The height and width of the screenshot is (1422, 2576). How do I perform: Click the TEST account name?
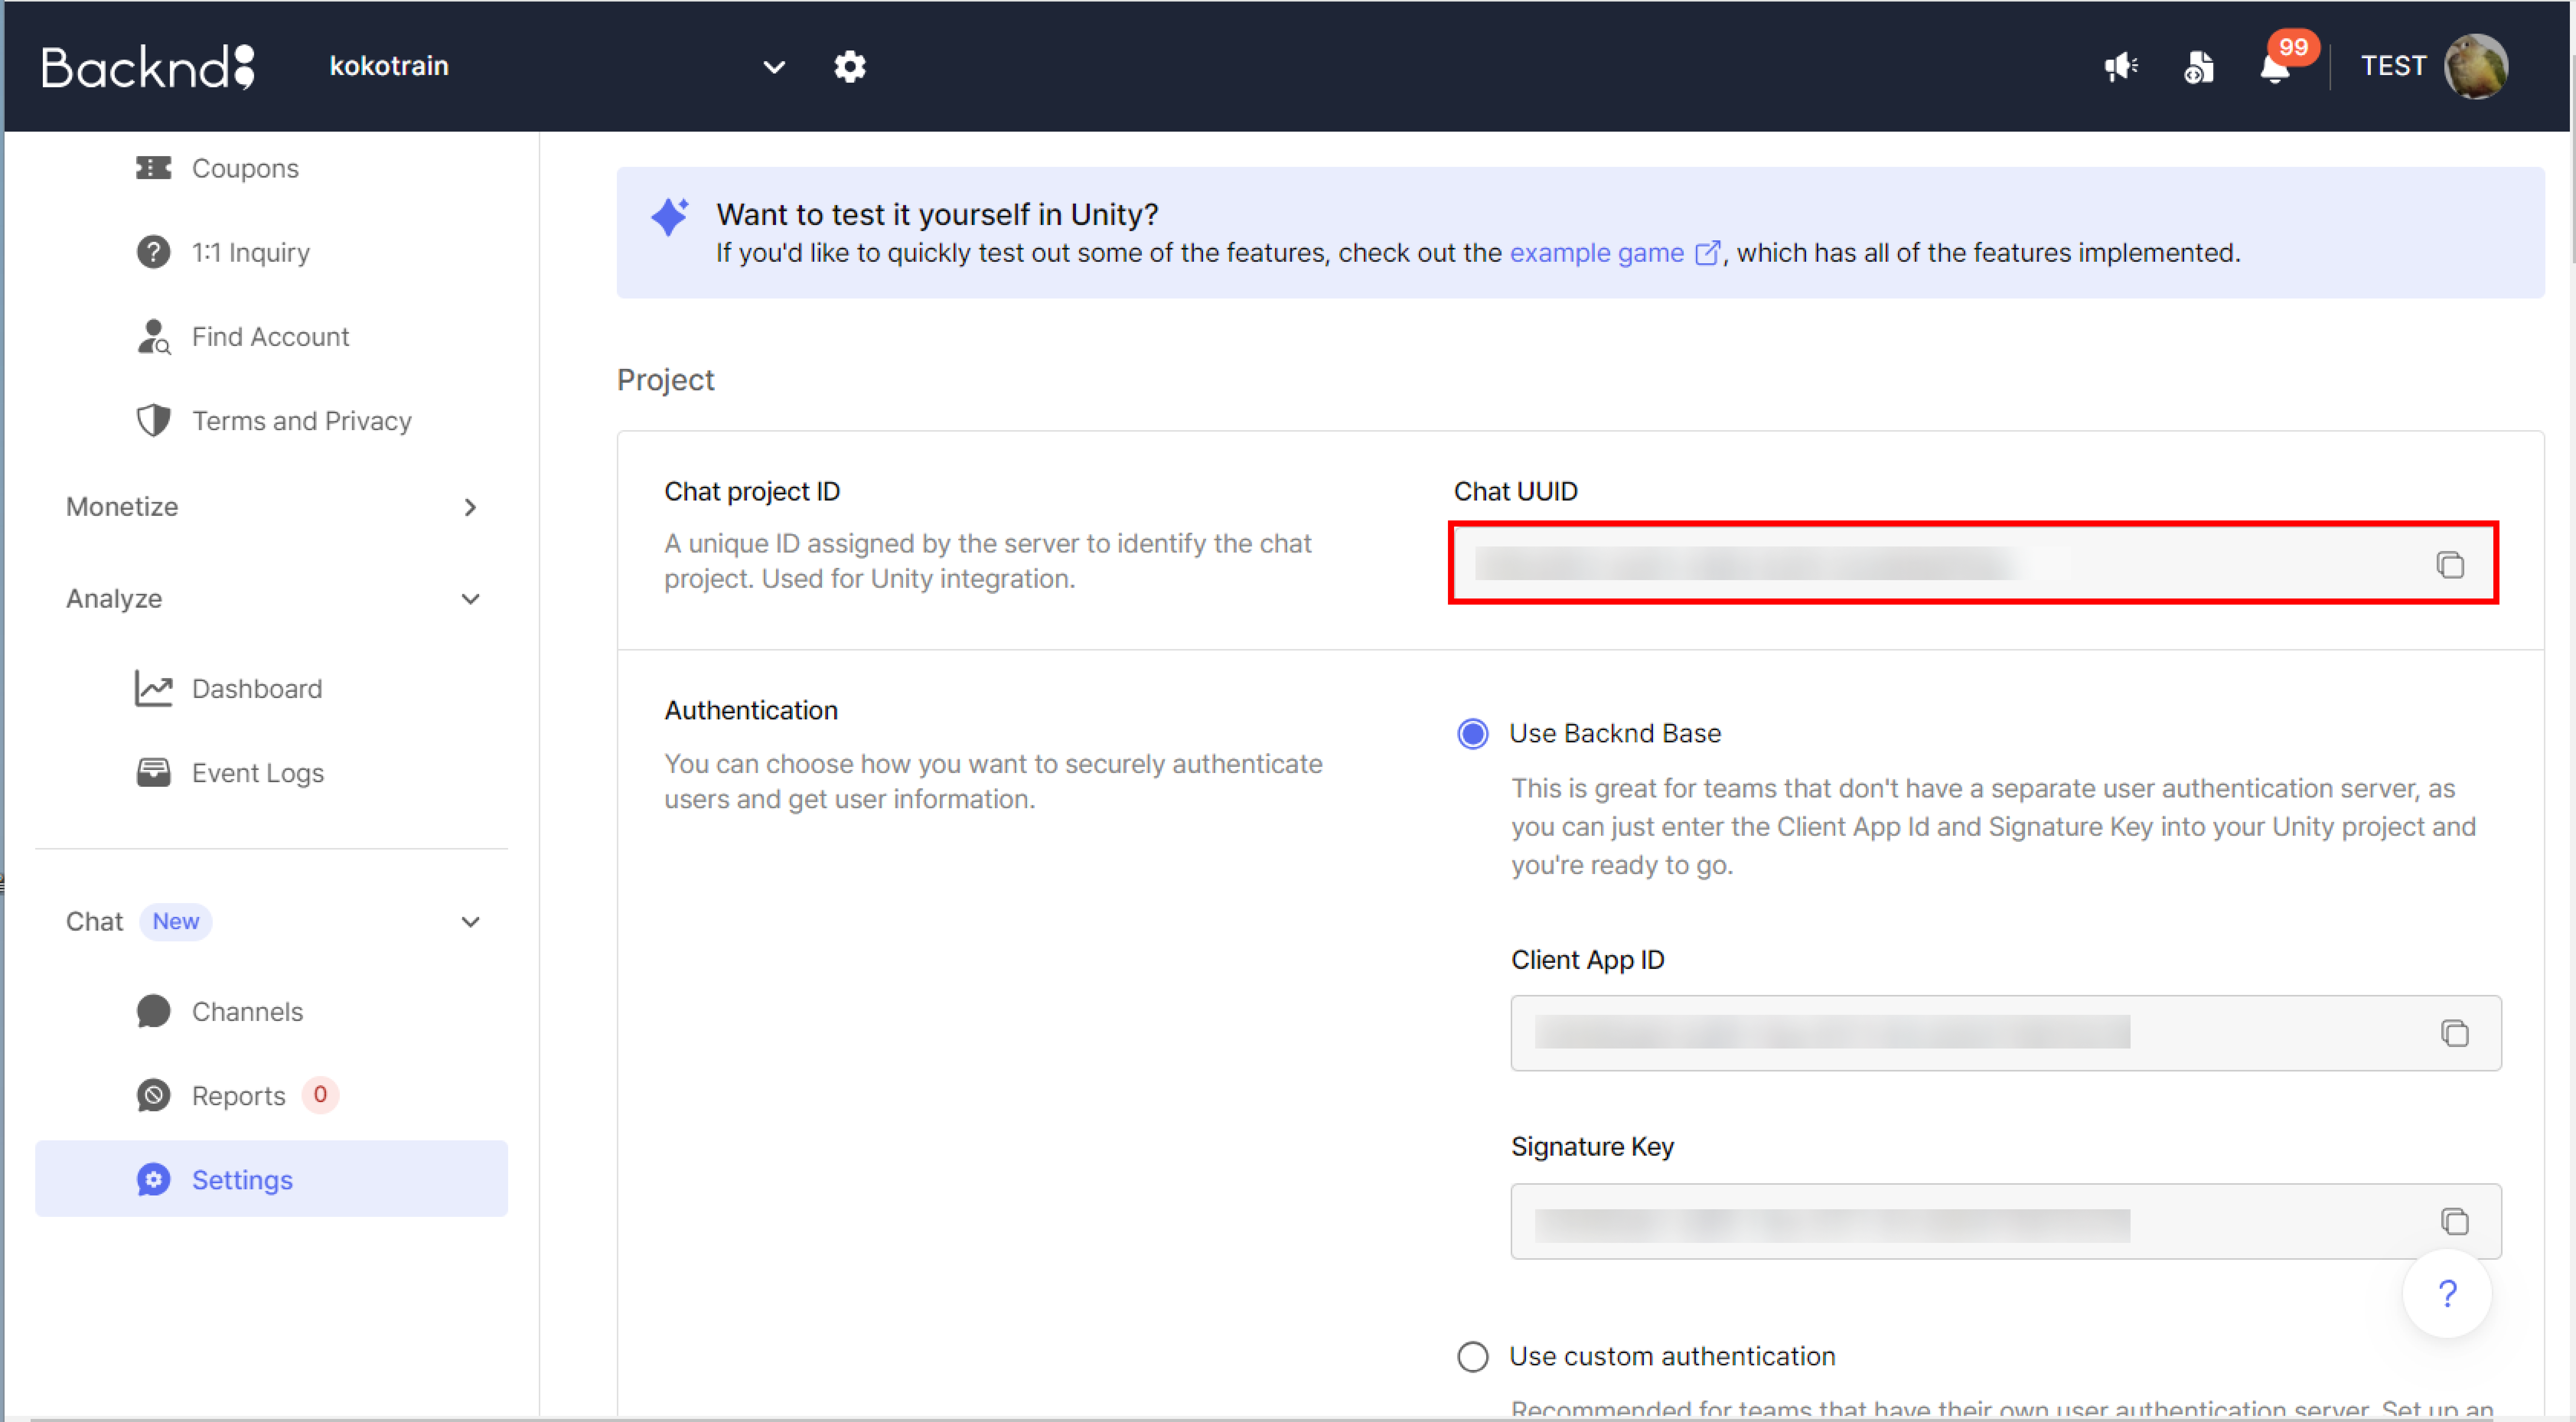(x=2393, y=66)
